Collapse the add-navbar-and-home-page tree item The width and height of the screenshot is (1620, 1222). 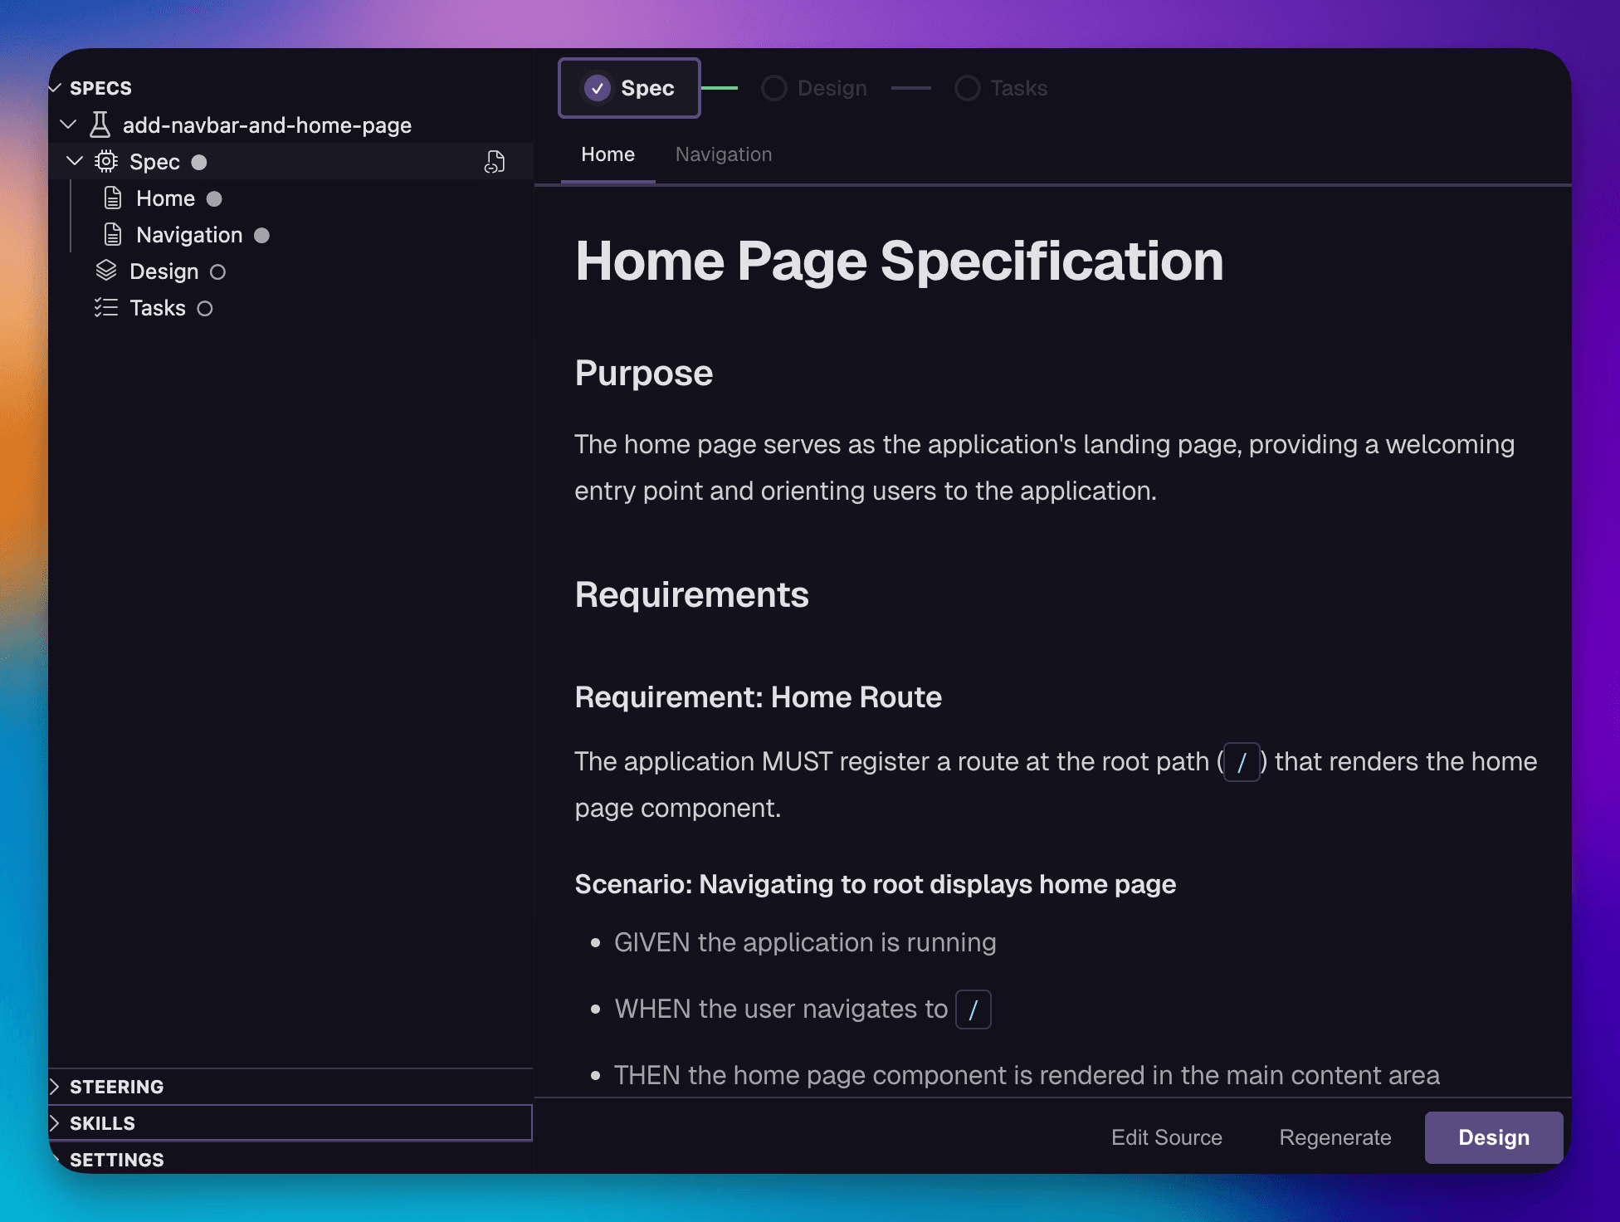(68, 125)
